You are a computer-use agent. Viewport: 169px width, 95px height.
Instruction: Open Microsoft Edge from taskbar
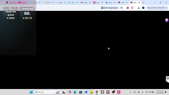pos(75,92)
